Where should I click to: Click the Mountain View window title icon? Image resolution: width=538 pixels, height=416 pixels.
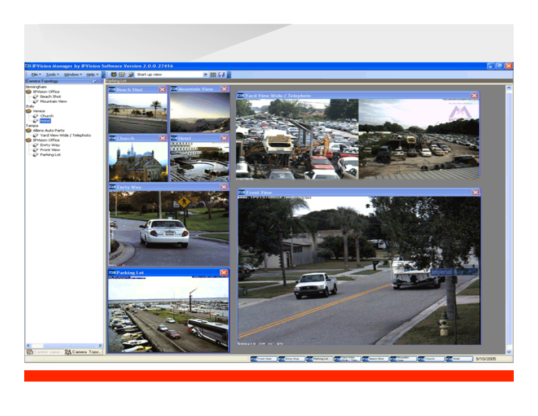click(x=174, y=89)
